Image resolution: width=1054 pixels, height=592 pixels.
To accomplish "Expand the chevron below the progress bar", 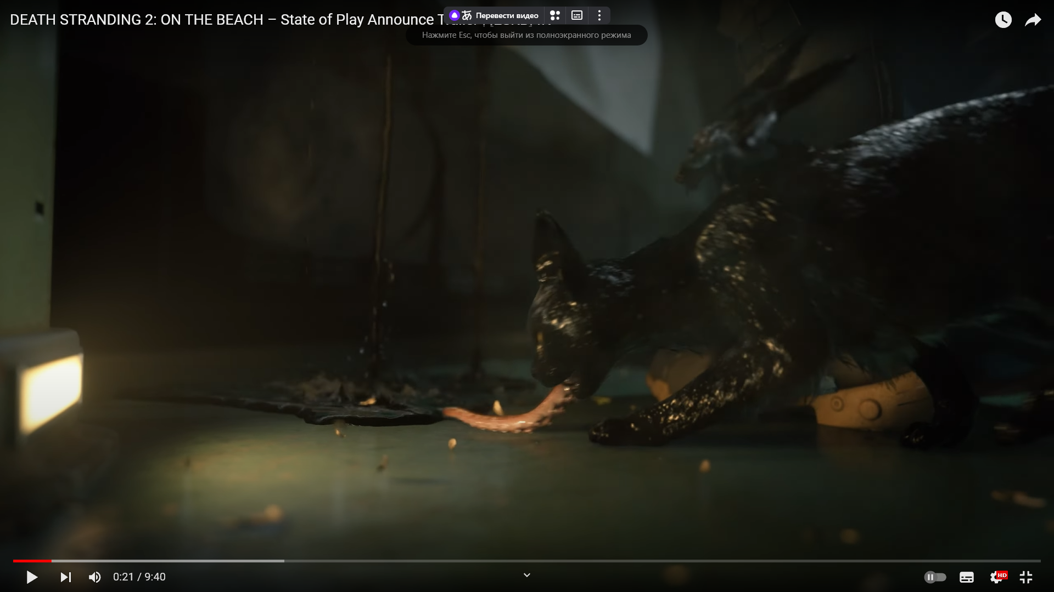I will point(526,575).
